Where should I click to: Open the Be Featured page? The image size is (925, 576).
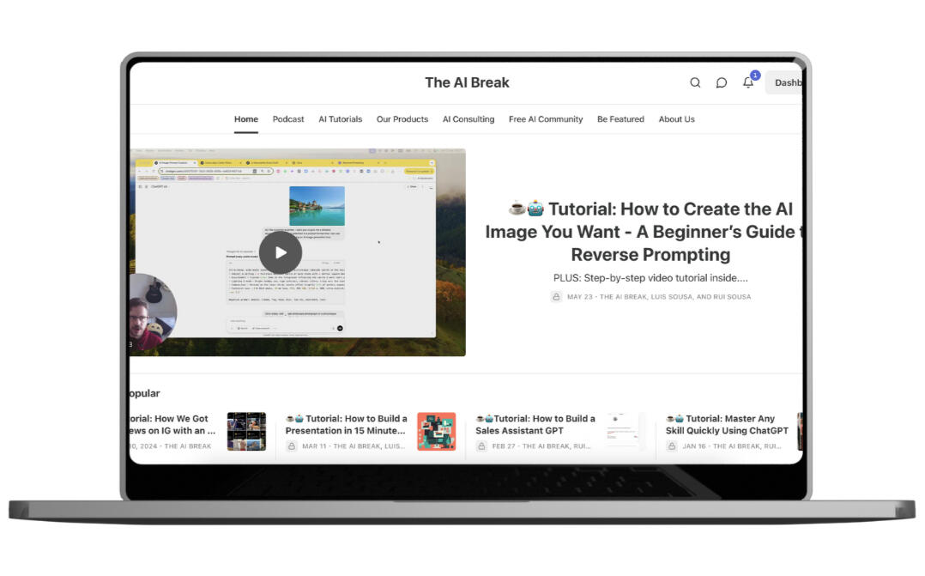click(620, 119)
